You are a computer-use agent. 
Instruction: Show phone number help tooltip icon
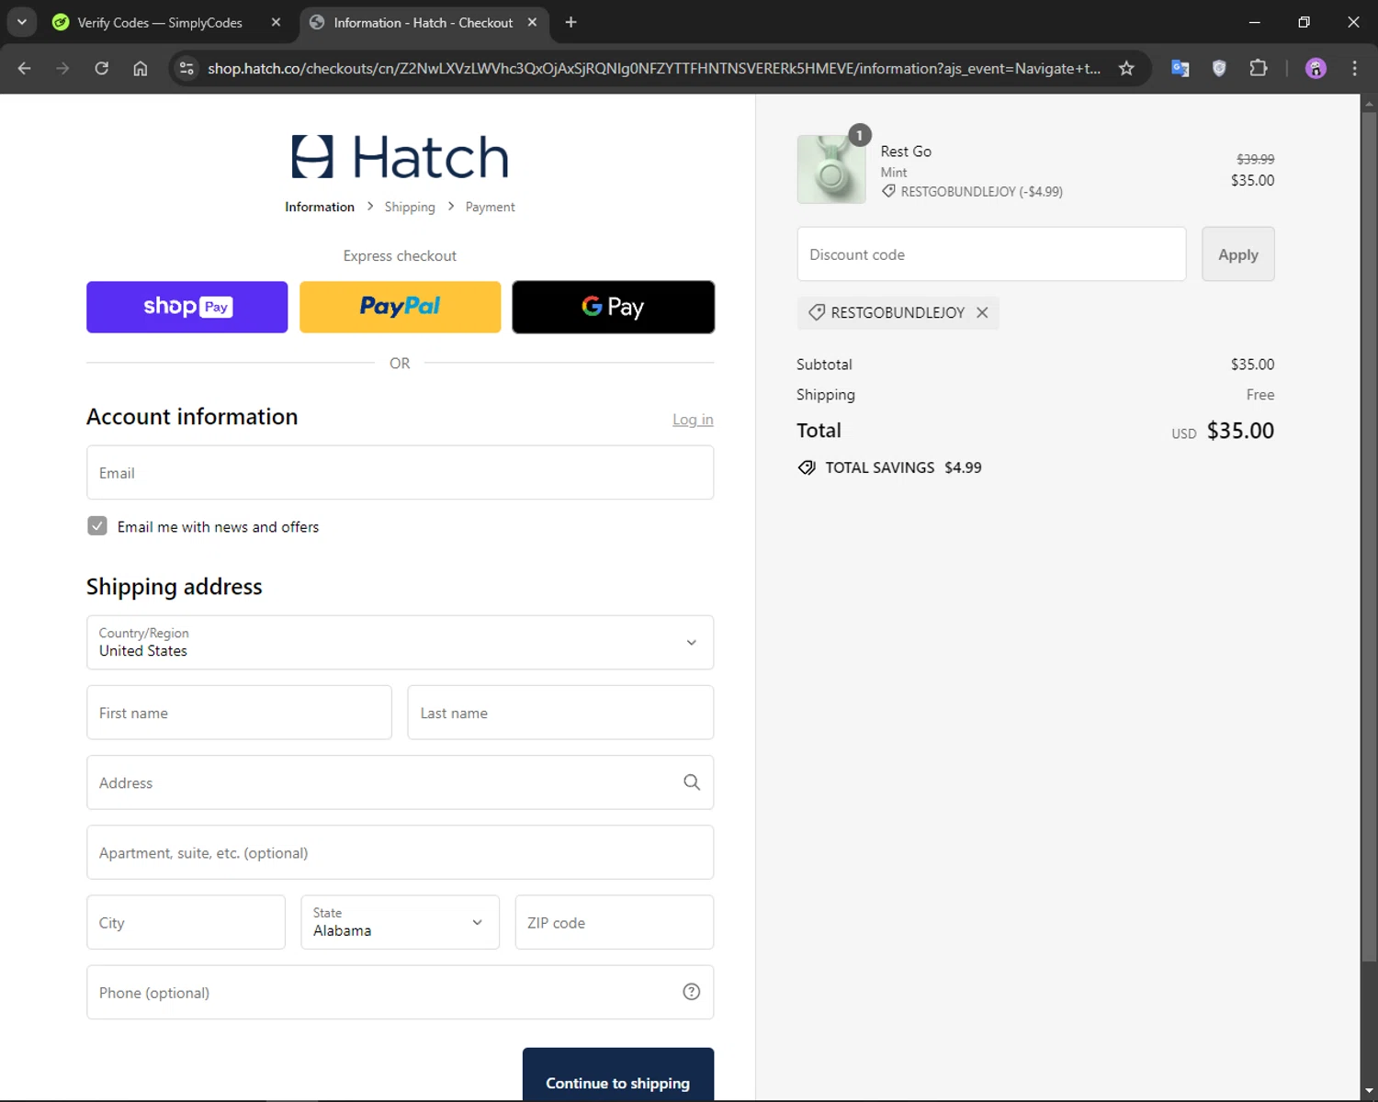coord(692,992)
